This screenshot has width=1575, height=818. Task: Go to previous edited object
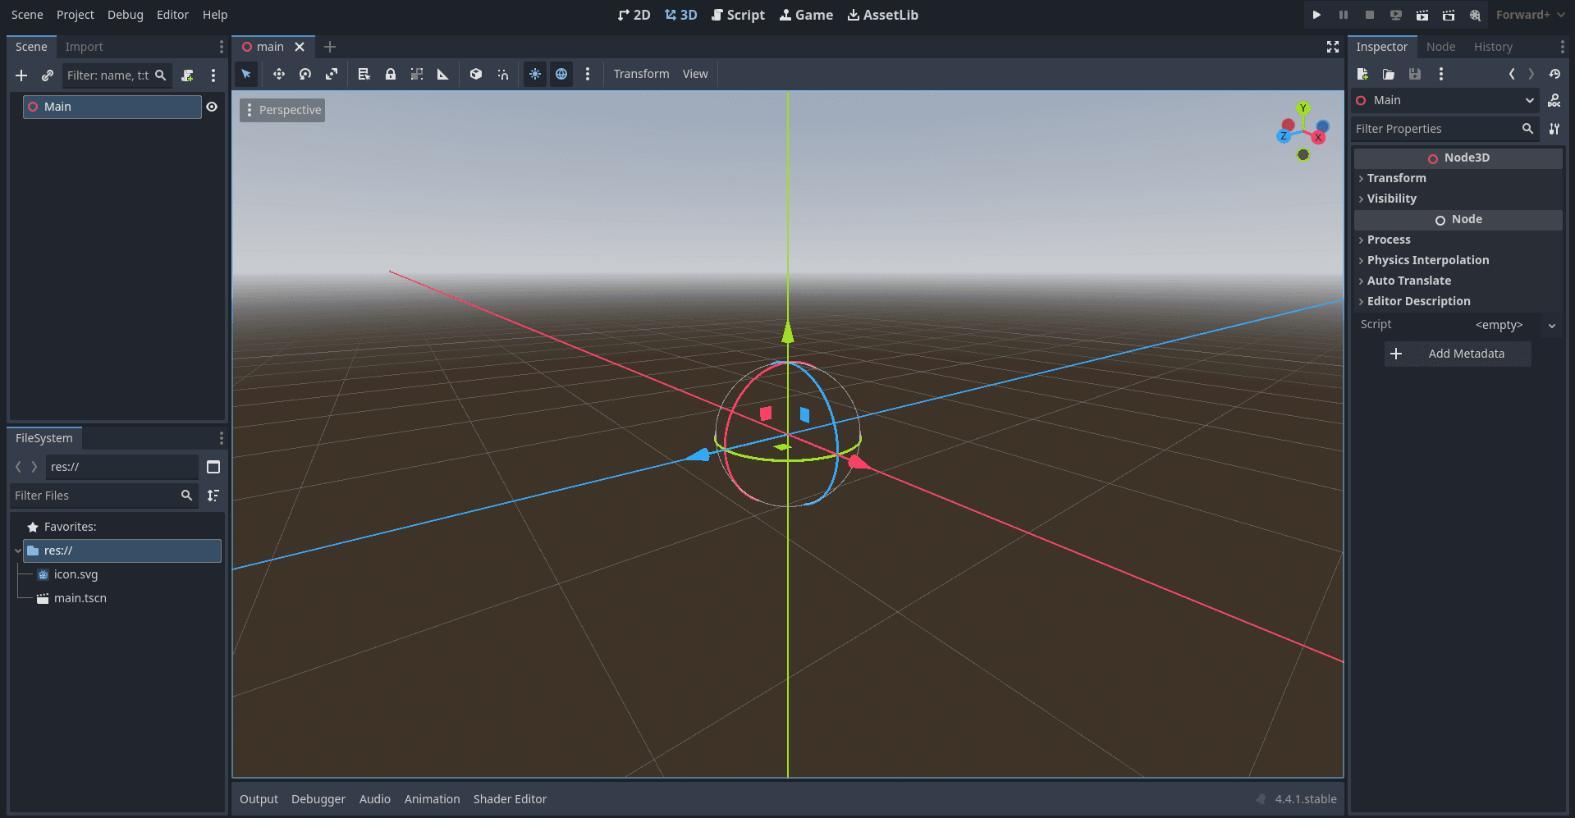(x=1512, y=74)
